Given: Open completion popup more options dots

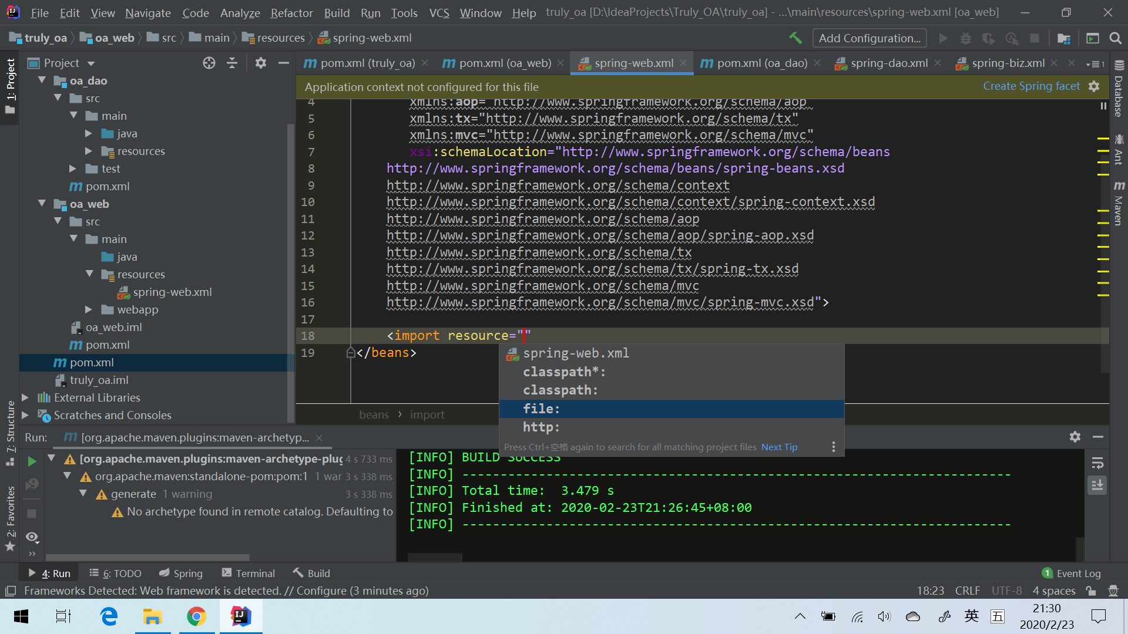Looking at the screenshot, I should [833, 447].
